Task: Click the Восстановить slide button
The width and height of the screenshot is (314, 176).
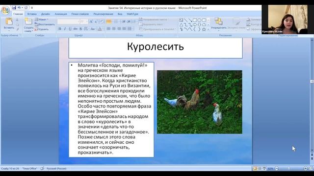Action: pos(45,24)
